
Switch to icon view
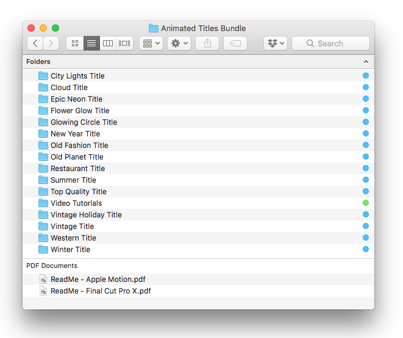click(x=75, y=43)
